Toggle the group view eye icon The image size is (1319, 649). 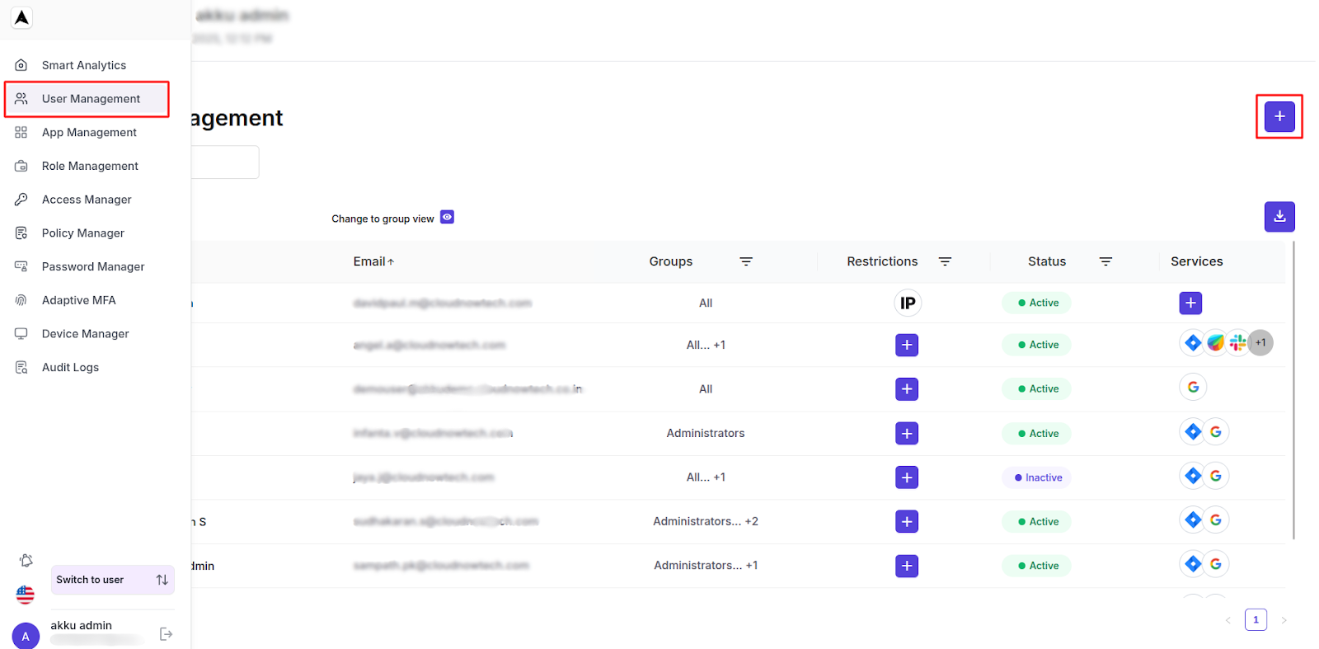click(x=447, y=217)
